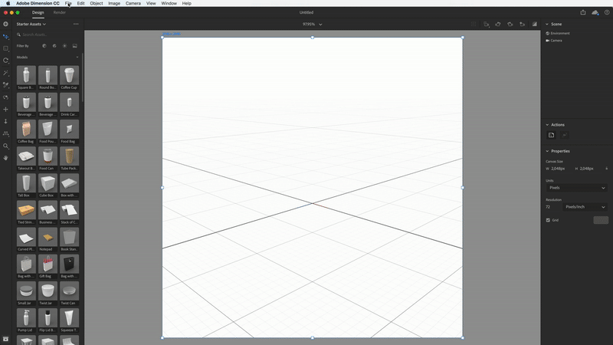Open the Pixels/Inch resolution dropdown

(586, 207)
